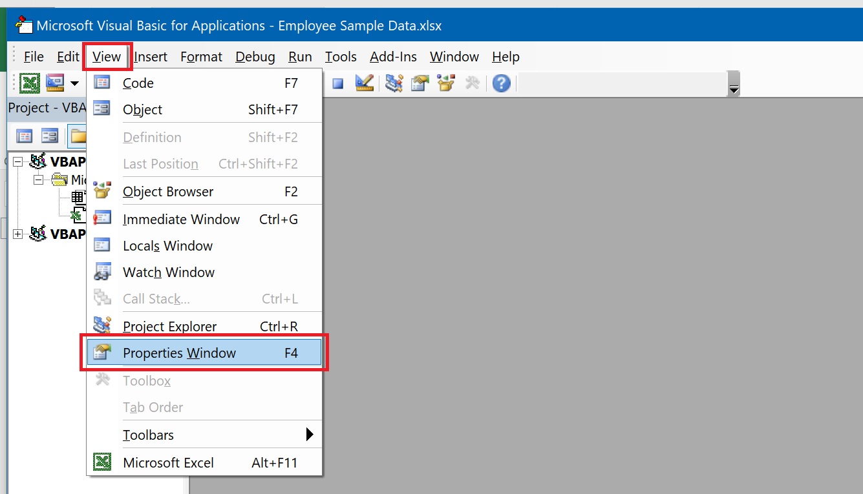Open the Debug menu
Viewport: 863px width, 494px height.
pos(255,57)
